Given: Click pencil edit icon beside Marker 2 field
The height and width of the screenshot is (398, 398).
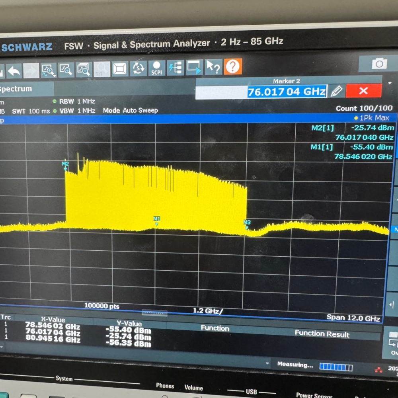Looking at the screenshot, I should coord(337,91).
